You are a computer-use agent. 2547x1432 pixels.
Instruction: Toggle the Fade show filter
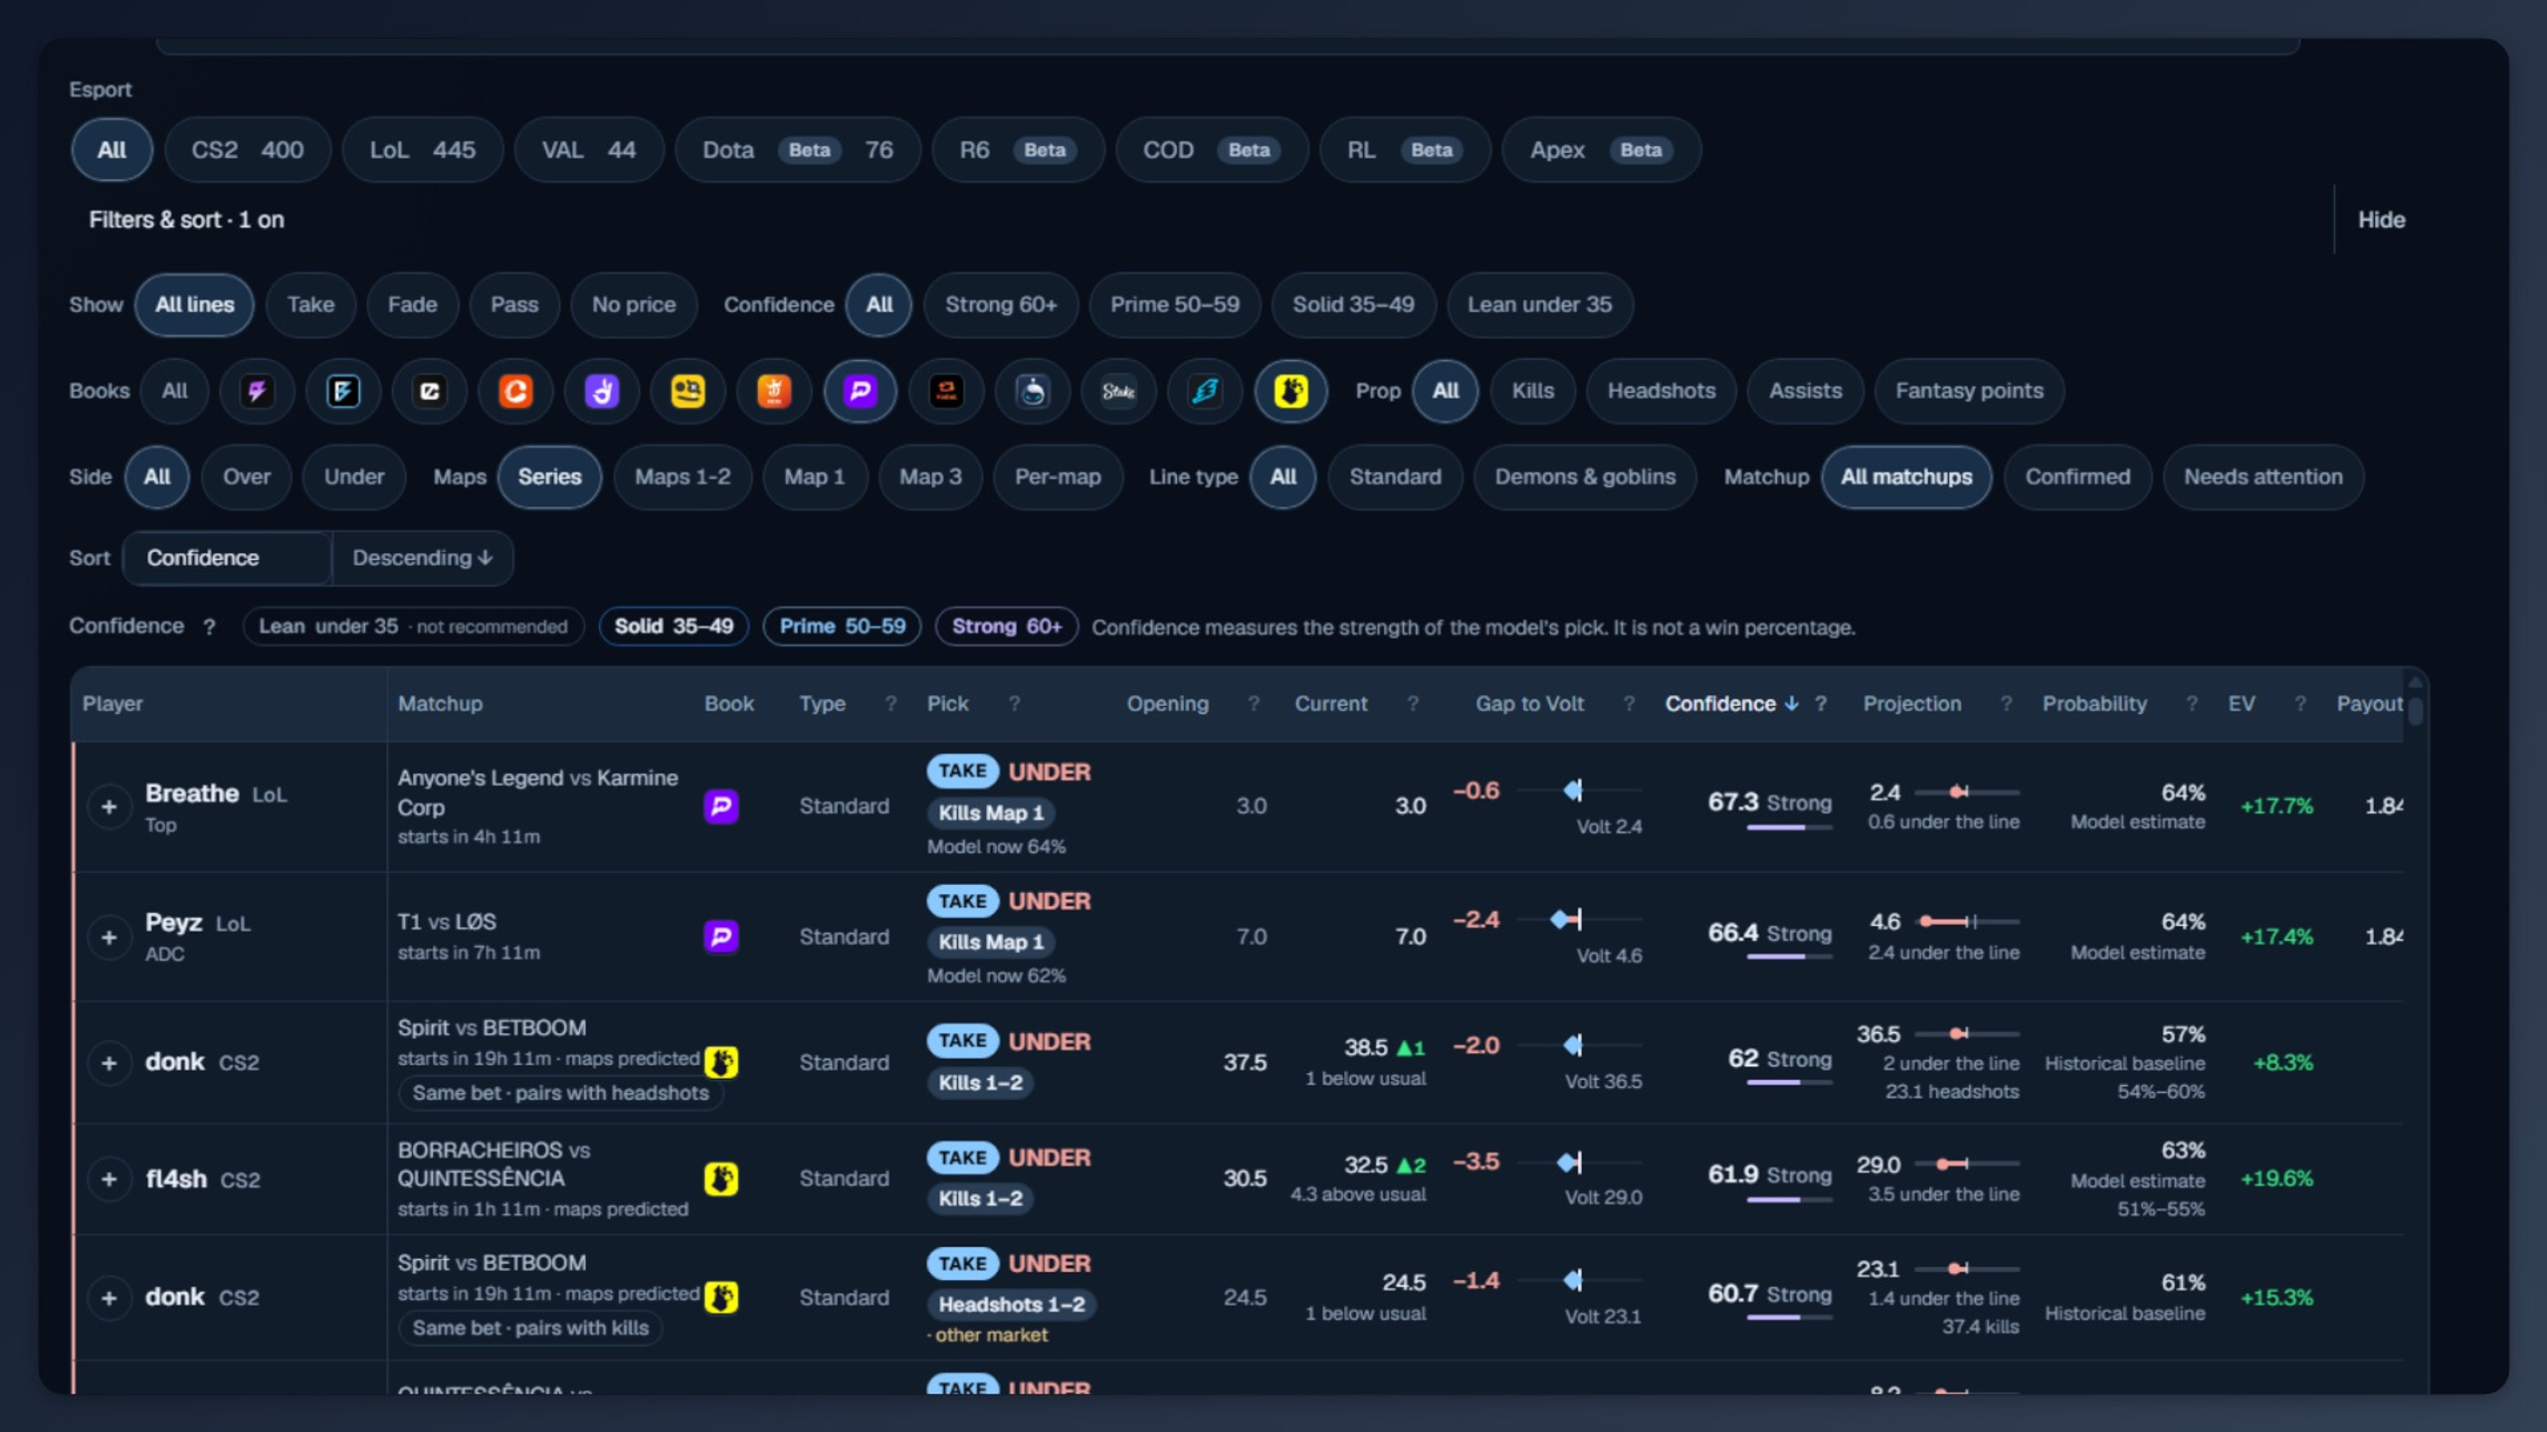(x=412, y=305)
